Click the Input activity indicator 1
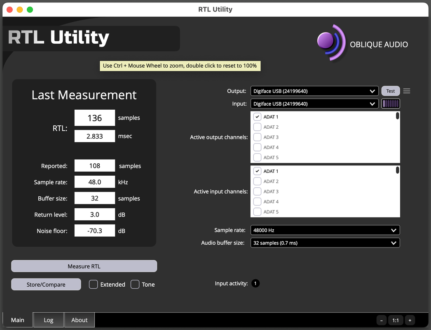Image resolution: width=431 pixels, height=330 pixels. click(255, 283)
